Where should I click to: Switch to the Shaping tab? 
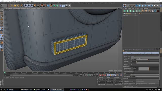(x=140, y=53)
